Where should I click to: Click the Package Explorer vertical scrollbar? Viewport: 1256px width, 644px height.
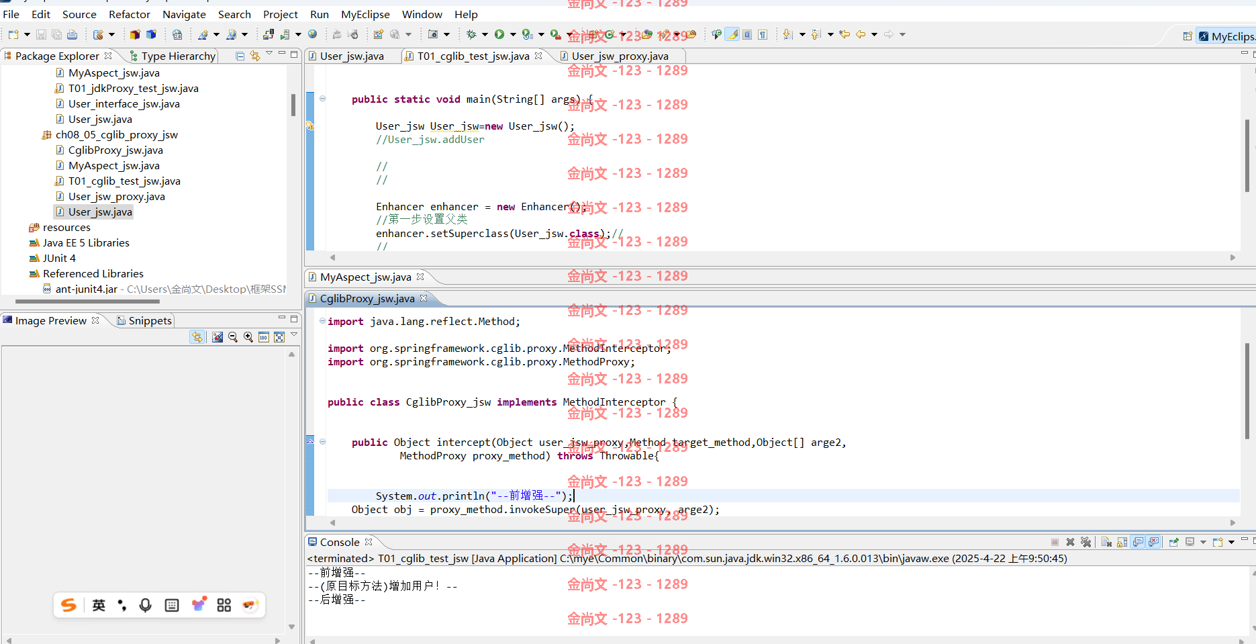(293, 105)
